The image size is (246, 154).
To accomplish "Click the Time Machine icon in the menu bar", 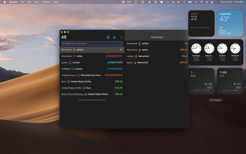I will [x=168, y=2].
